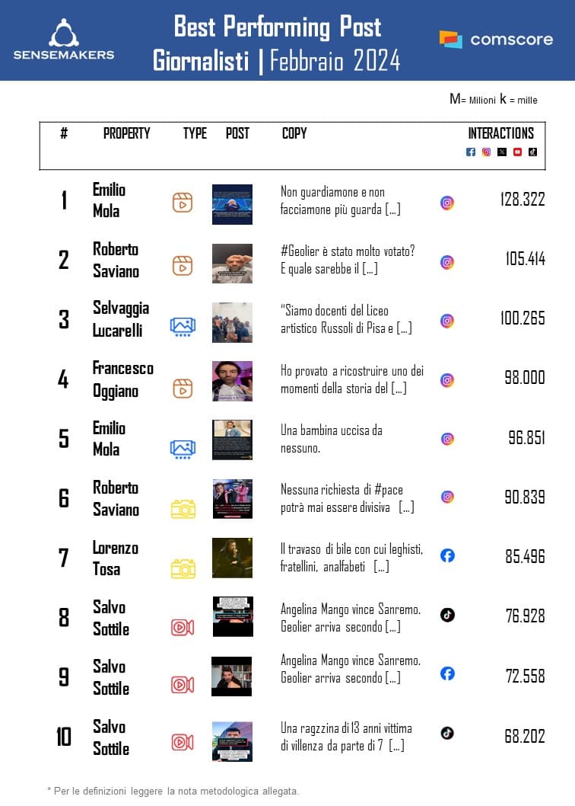Click the Lorenzo Tosa property name
The height and width of the screenshot is (806, 575).
pyautogui.click(x=115, y=558)
